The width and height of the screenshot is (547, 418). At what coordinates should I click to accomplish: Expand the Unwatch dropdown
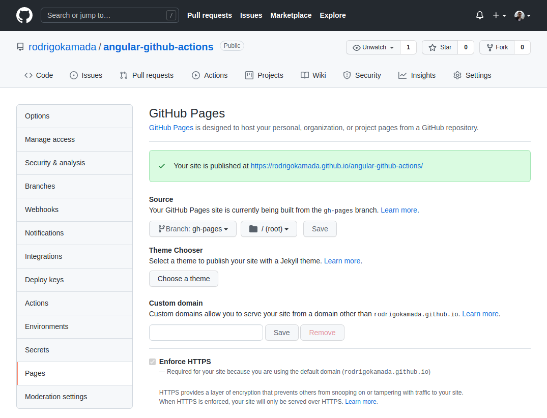pyautogui.click(x=373, y=47)
